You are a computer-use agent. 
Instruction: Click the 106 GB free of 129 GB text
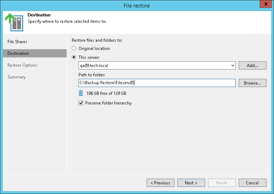[106, 93]
